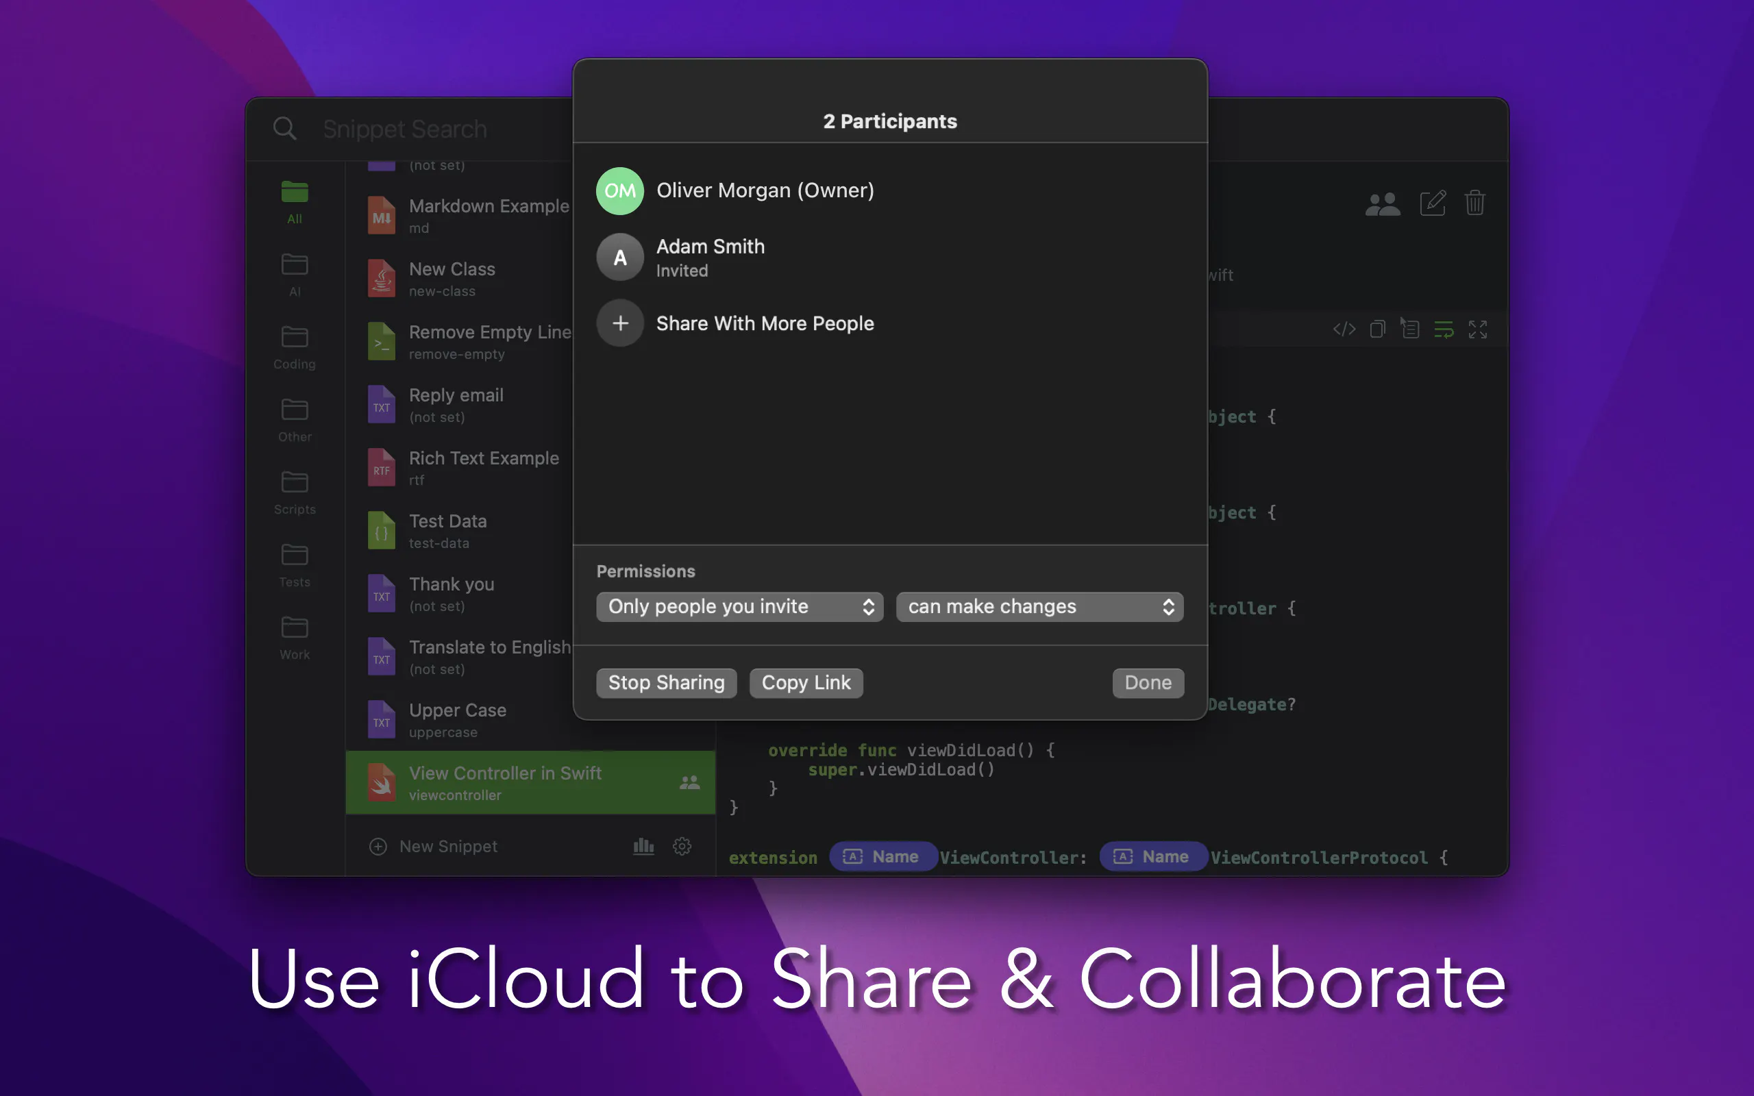Click the Adam Smith Invited participant row

coord(890,258)
